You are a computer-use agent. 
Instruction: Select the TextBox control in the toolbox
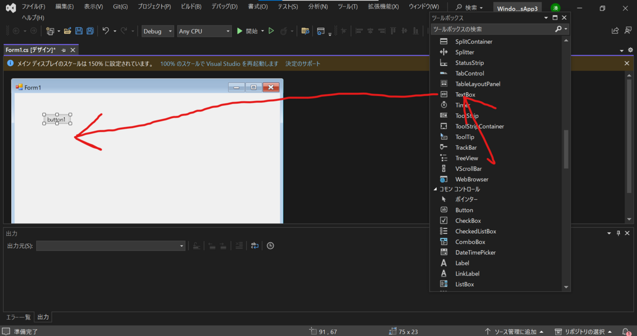point(465,94)
